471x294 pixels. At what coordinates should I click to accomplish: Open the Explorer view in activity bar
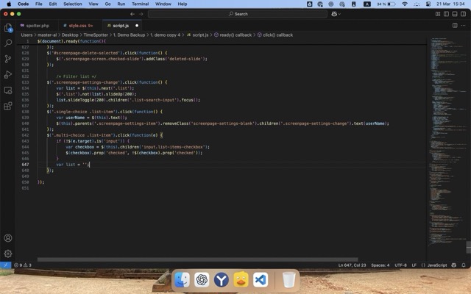[x=8, y=28]
